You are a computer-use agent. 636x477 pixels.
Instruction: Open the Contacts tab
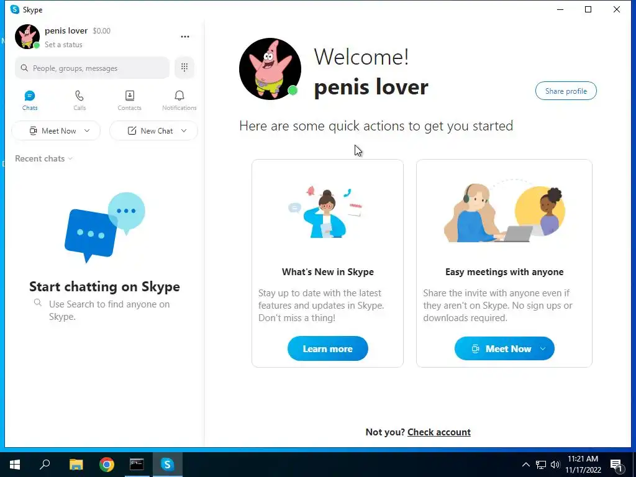pos(129,101)
